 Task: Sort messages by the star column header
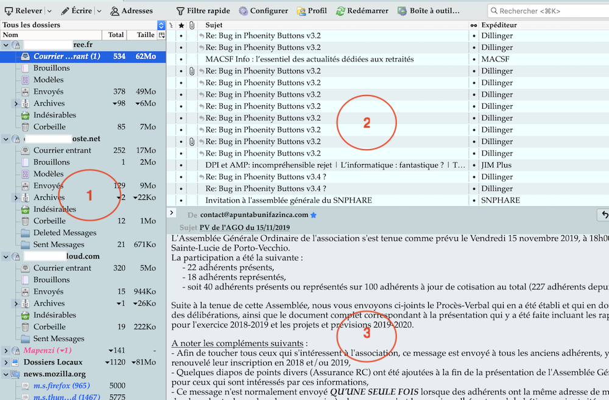(180, 25)
